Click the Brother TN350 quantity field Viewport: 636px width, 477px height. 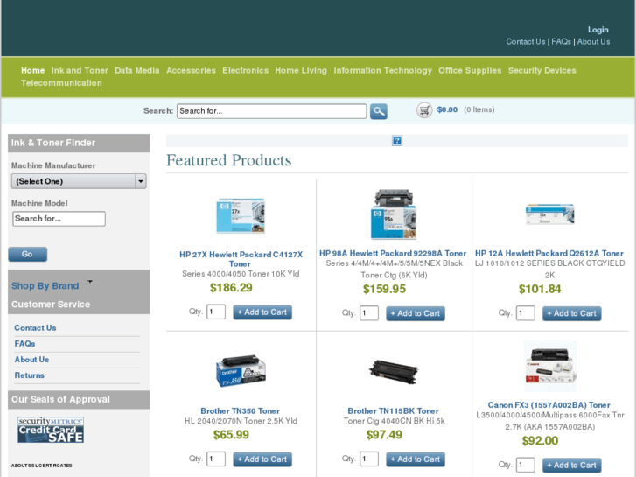(216, 459)
